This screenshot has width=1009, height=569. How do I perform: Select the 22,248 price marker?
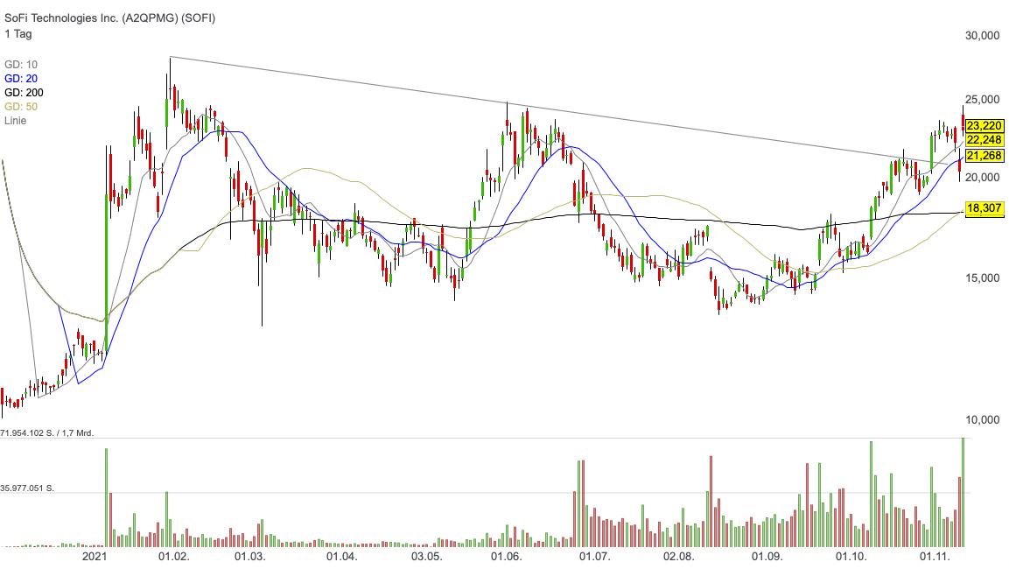coord(984,140)
